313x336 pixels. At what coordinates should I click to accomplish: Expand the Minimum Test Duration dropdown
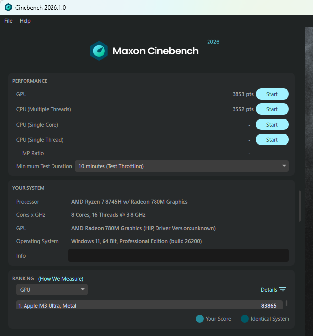[x=182, y=166]
